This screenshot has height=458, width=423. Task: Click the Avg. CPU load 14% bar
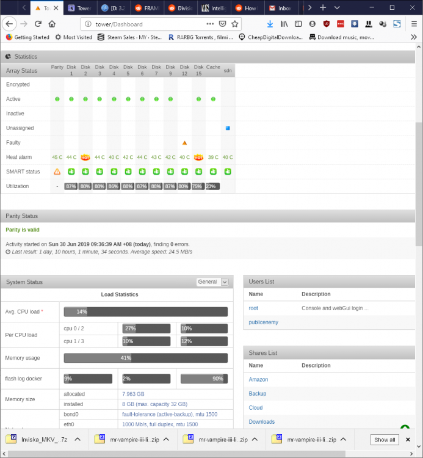[x=146, y=311]
